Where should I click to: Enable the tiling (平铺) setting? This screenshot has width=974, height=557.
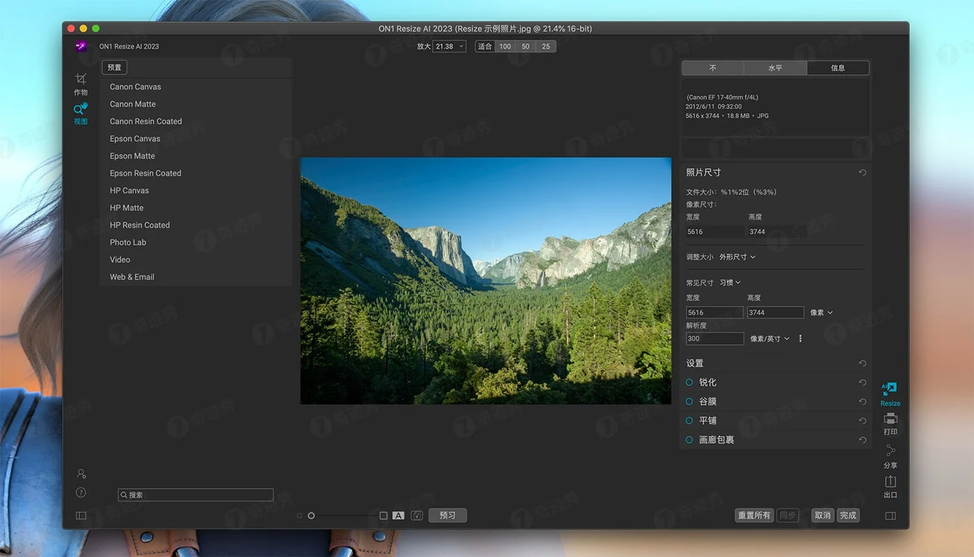pos(689,421)
